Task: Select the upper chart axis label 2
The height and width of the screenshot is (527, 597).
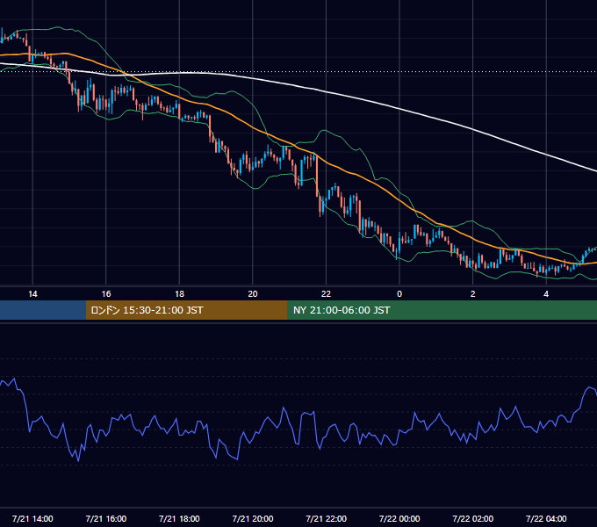Action: [x=472, y=294]
